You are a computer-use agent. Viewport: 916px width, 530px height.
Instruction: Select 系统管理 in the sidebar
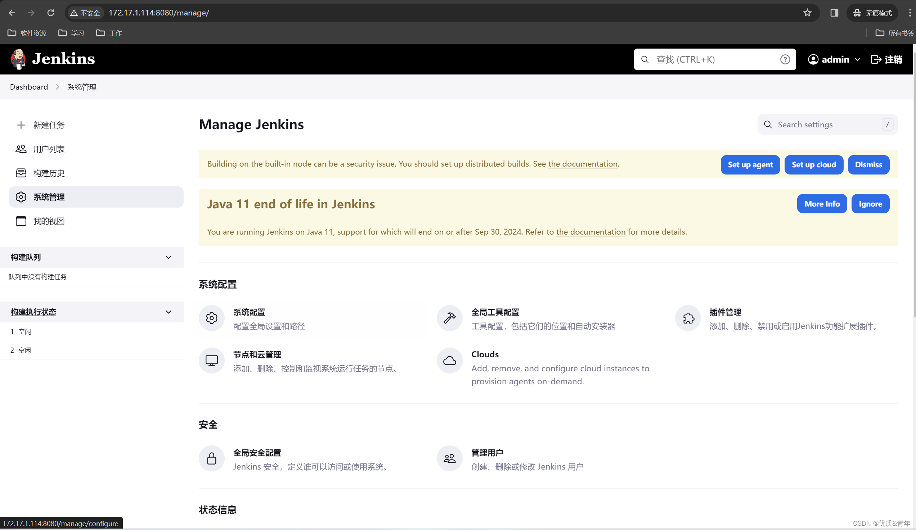(x=96, y=197)
